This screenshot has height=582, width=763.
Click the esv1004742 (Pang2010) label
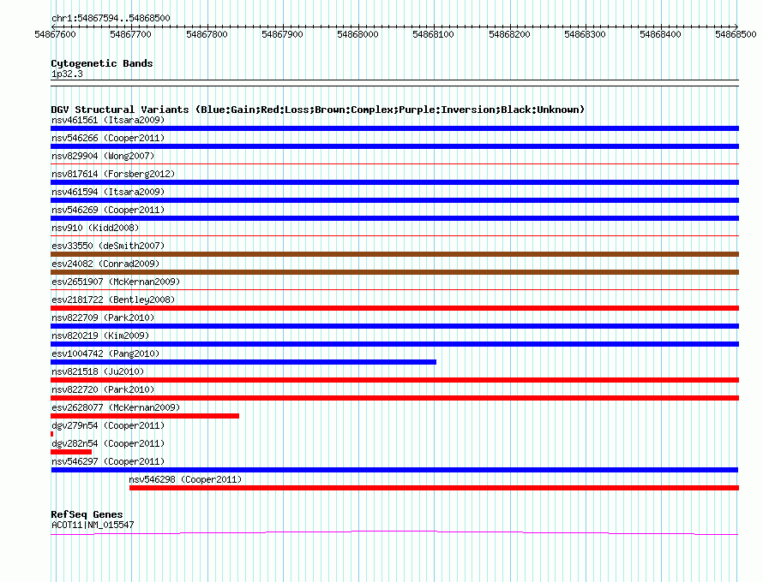105,353
